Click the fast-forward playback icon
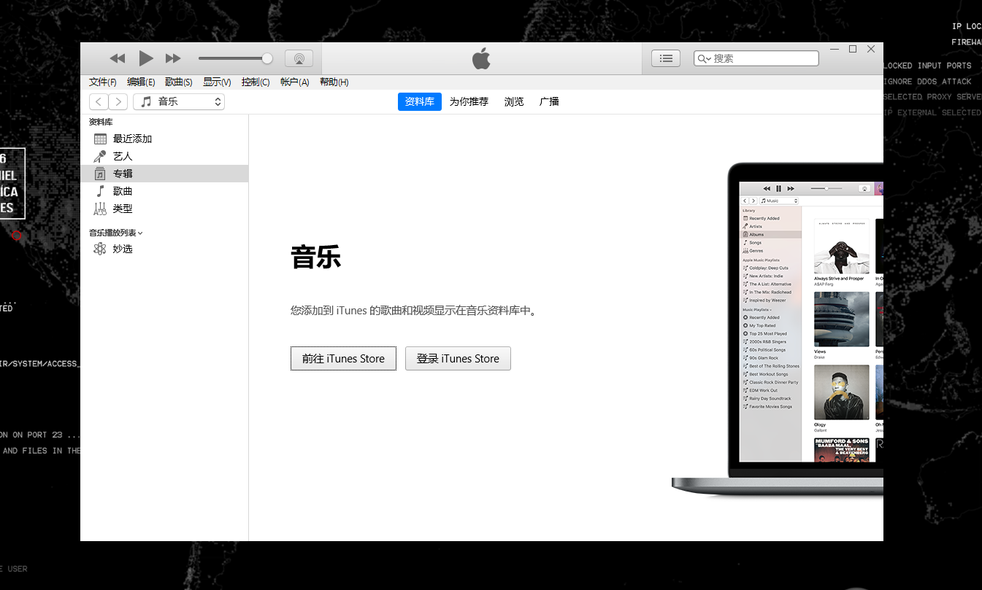This screenshot has height=590, width=982. (173, 58)
